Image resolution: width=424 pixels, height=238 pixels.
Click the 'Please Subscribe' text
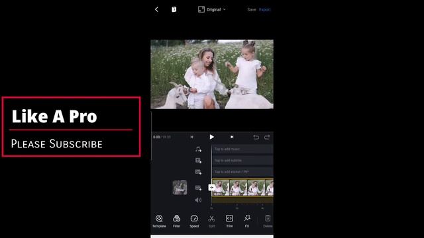tap(57, 144)
